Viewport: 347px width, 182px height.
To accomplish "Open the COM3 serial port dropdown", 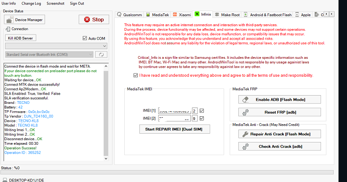I will click(x=49, y=55).
